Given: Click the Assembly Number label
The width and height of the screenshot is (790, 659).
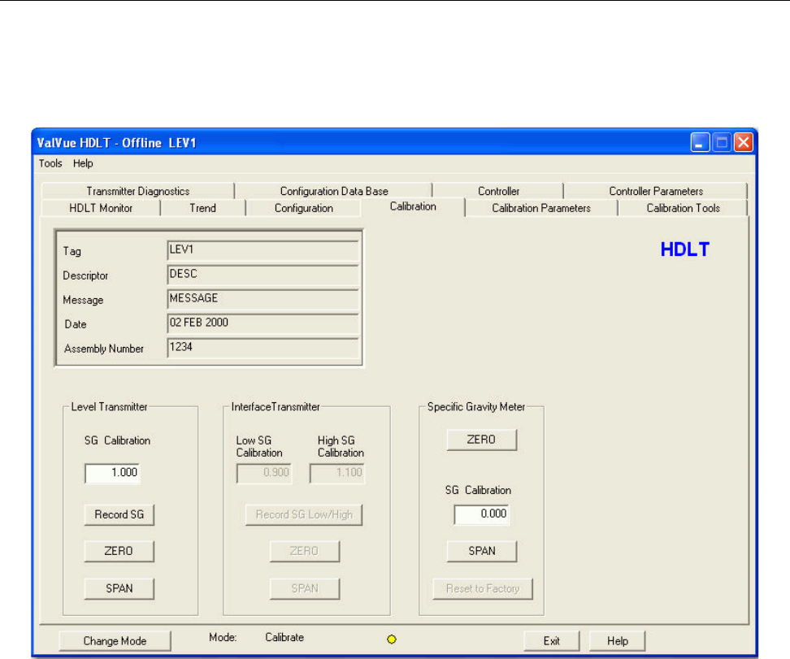Looking at the screenshot, I should tap(104, 349).
